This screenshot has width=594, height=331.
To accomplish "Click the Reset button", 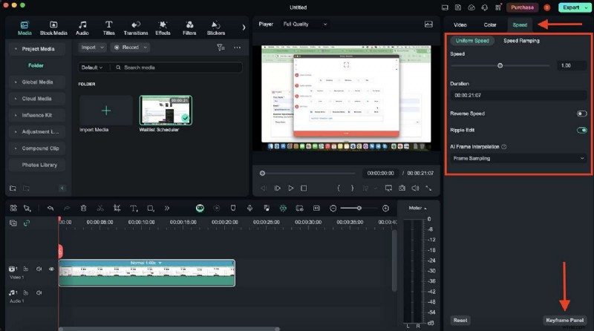I will (x=460, y=321).
